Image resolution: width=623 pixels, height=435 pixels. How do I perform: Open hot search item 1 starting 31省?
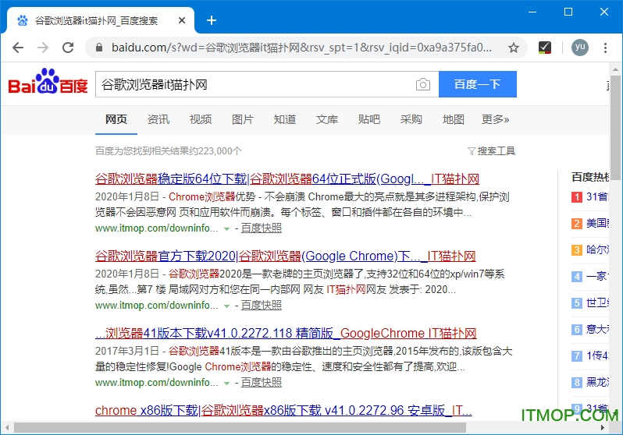tap(597, 196)
